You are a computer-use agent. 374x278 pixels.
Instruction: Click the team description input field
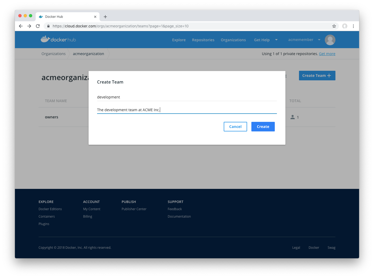coord(186,110)
